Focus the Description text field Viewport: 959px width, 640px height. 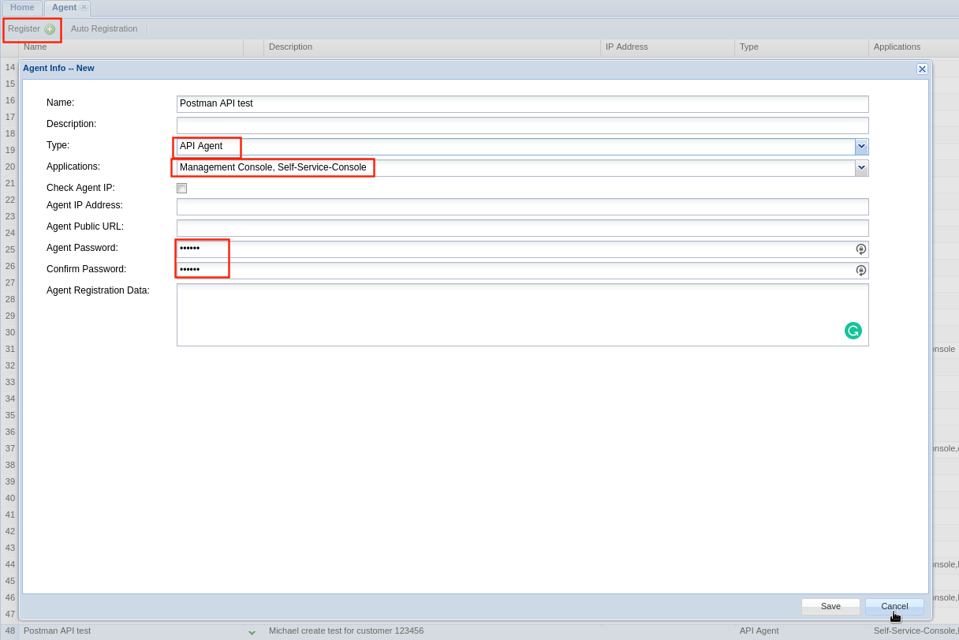click(521, 125)
